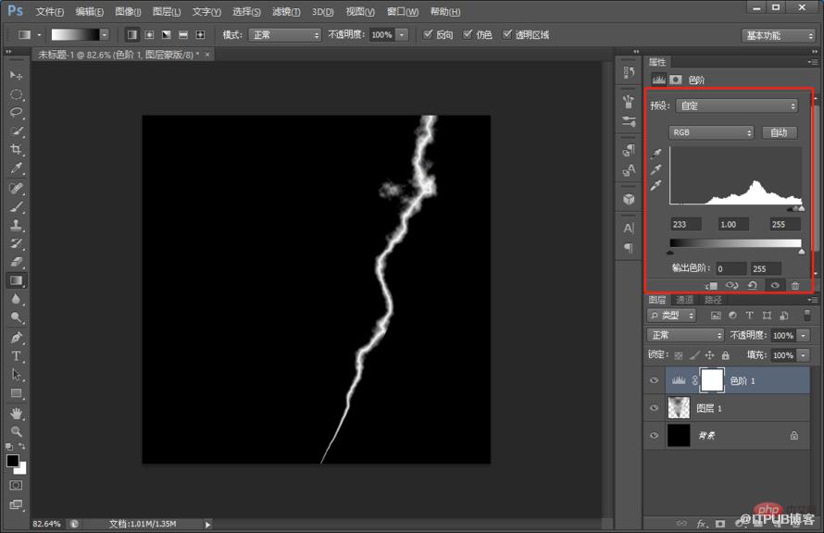Viewport: 824px width, 533px height.
Task: Choose the black point eyedropper in Levels
Action: tap(655, 154)
